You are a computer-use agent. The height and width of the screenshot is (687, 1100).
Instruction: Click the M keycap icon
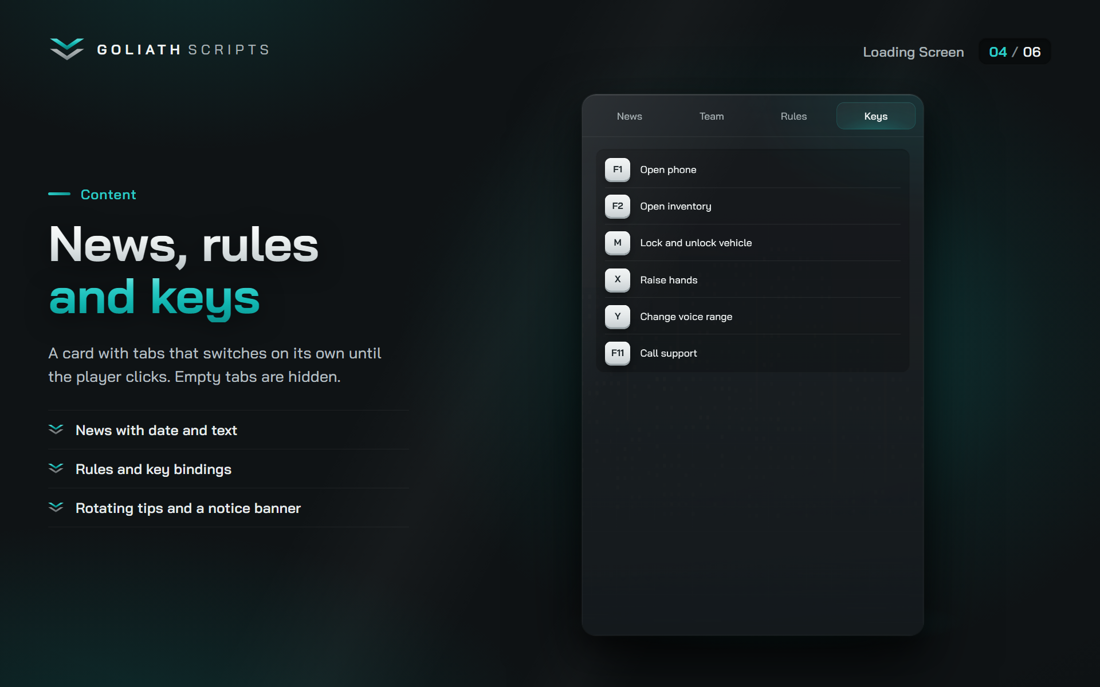(617, 243)
